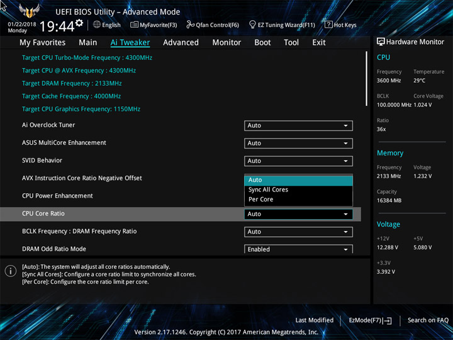Click the 5.080 V reading

click(x=423, y=247)
